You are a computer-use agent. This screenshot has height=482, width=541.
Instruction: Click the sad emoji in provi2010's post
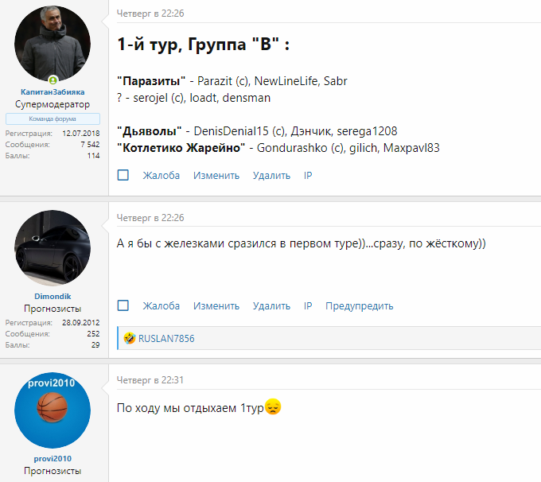pos(273,408)
